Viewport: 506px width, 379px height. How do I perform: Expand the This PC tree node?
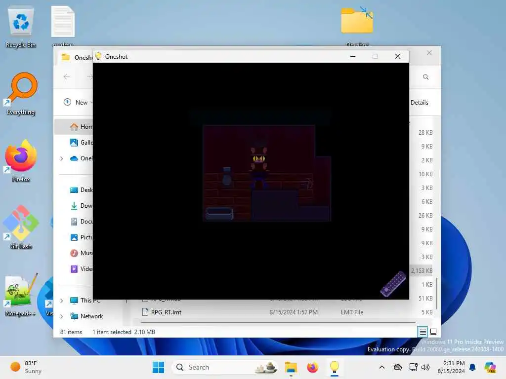coord(62,301)
